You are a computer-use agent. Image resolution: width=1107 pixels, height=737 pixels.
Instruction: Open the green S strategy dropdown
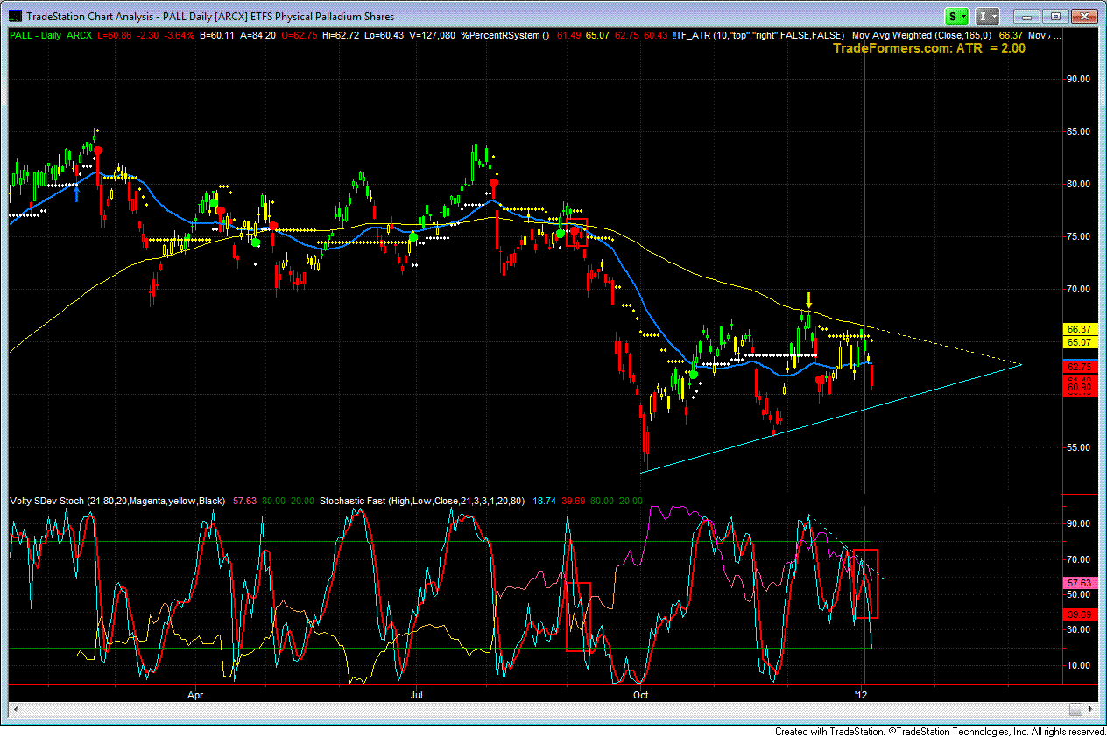(955, 16)
